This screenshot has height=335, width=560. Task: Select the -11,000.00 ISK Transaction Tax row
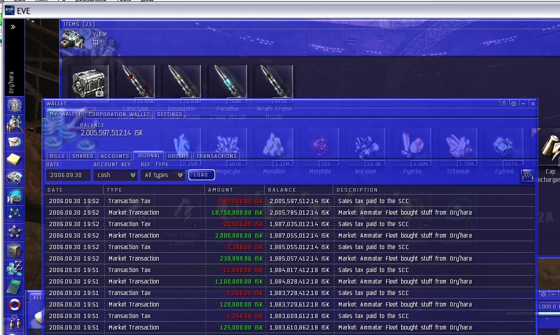(290, 270)
